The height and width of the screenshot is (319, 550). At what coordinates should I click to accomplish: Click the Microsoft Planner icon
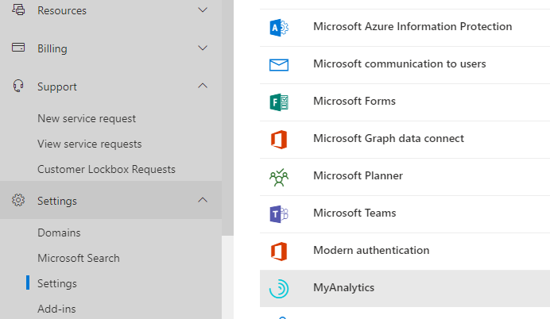click(x=279, y=177)
